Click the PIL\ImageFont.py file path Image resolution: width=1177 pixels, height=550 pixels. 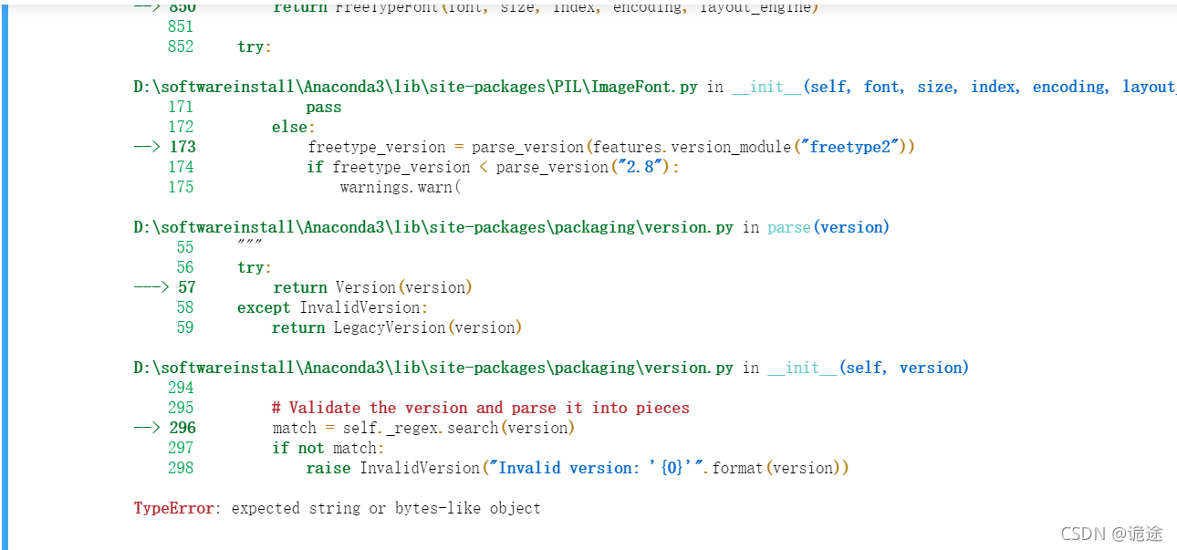click(x=415, y=87)
